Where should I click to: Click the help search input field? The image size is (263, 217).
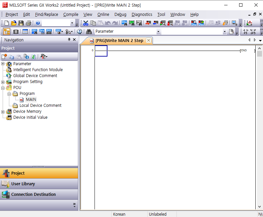tap(56, 23)
